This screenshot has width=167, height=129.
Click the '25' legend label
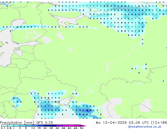click(x=51, y=128)
